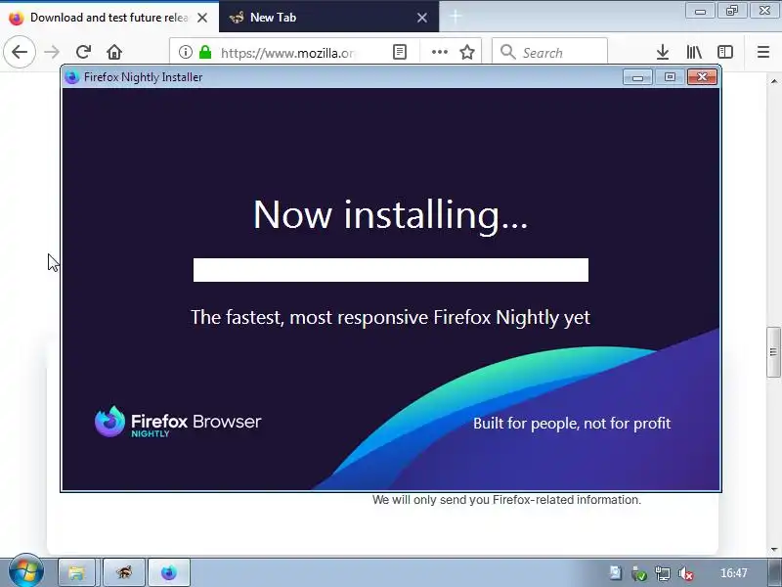Image resolution: width=782 pixels, height=587 pixels.
Task: Open the taskbar clock showing 16:47
Action: click(734, 573)
